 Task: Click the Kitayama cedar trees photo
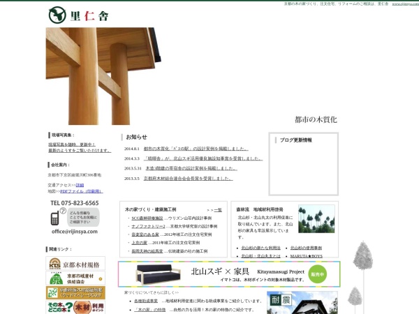[316, 219]
